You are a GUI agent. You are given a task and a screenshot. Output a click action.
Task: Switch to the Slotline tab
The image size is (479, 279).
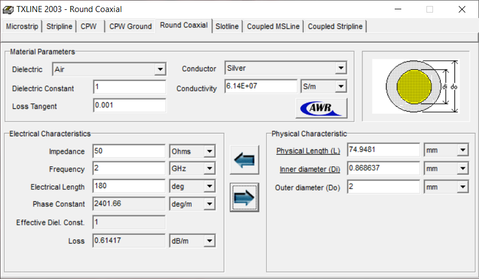pyautogui.click(x=227, y=27)
